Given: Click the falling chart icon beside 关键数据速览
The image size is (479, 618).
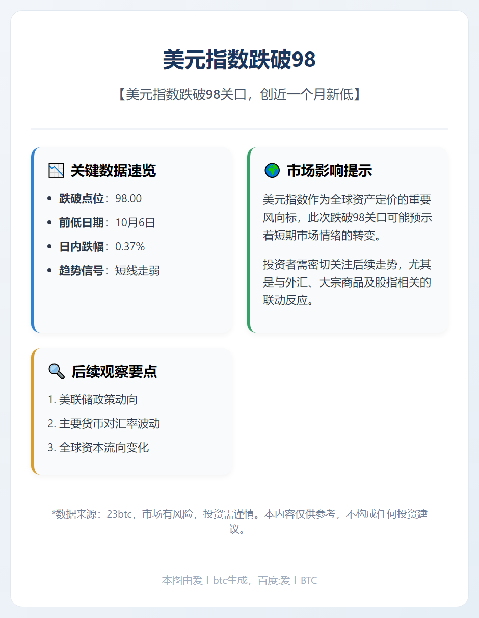Looking at the screenshot, I should 56,171.
